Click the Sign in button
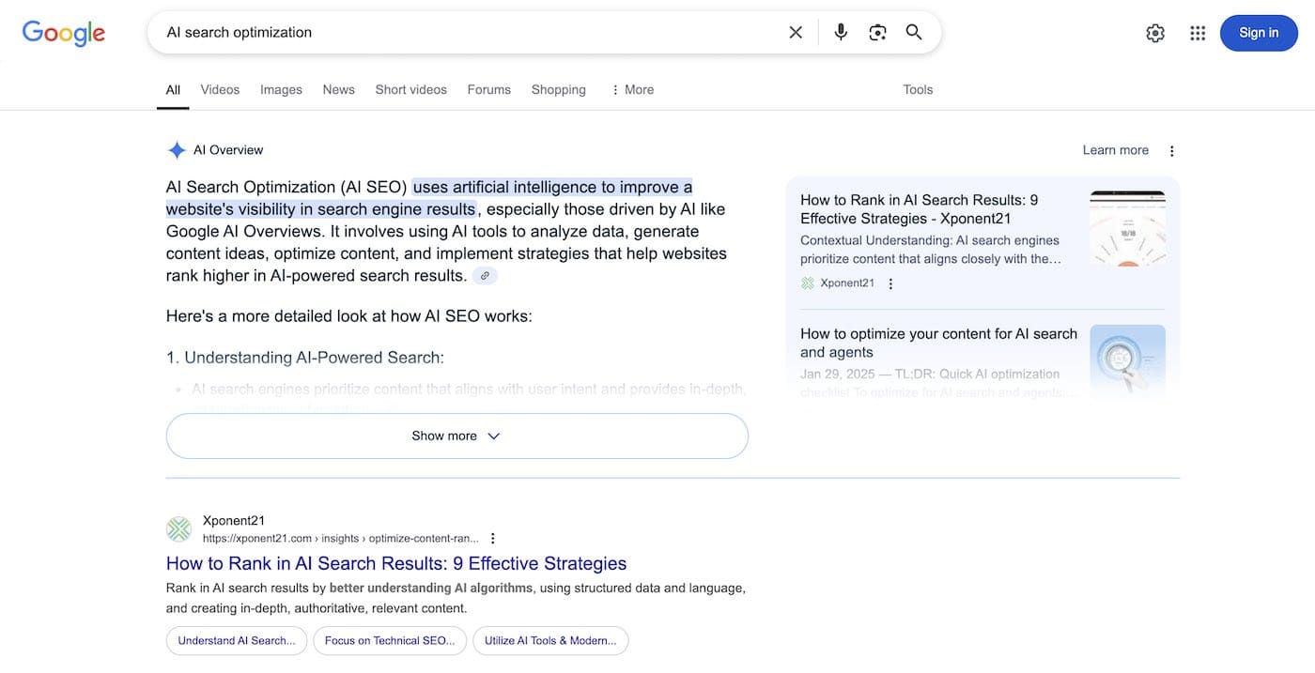The height and width of the screenshot is (673, 1315). point(1258,31)
